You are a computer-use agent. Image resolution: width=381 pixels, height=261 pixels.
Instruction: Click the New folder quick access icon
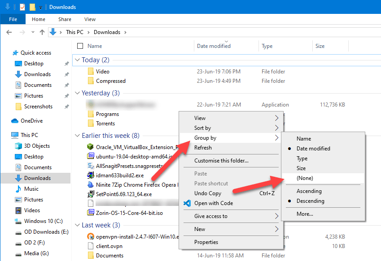[32, 7]
